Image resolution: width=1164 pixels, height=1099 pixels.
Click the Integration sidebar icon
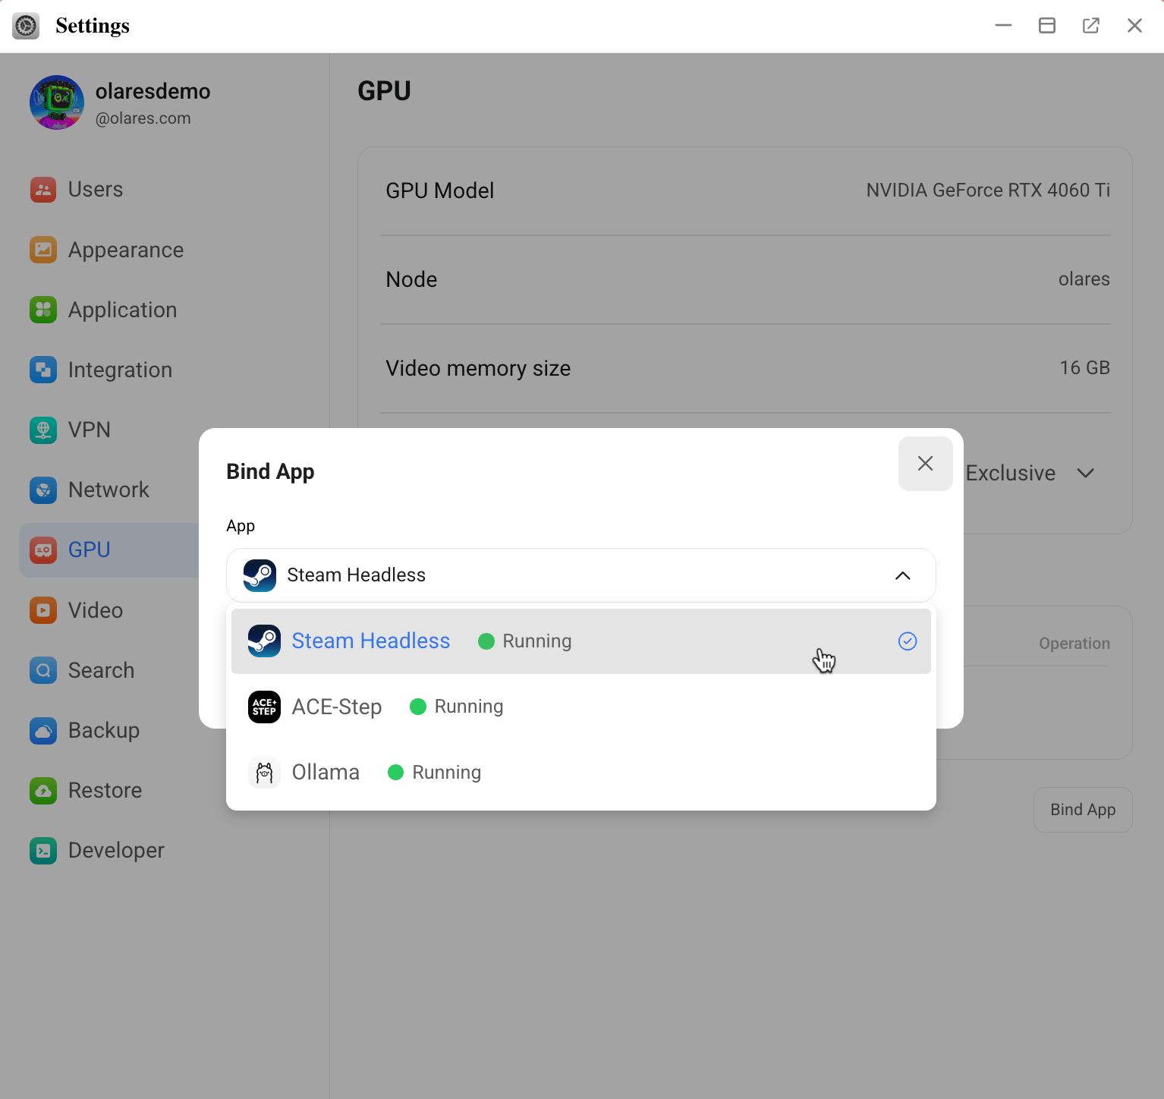tap(43, 370)
